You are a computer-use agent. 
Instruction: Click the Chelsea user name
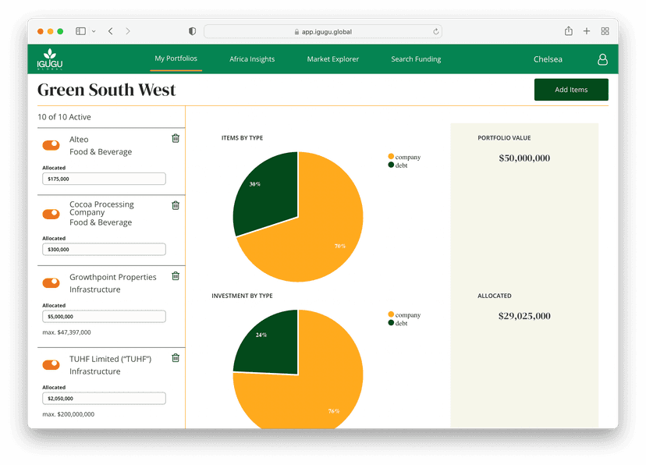pyautogui.click(x=548, y=59)
